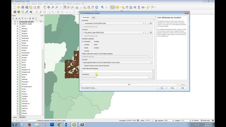
Task: Toggle visibility of bdi_admin3_region layer
Action: pos(15,24)
